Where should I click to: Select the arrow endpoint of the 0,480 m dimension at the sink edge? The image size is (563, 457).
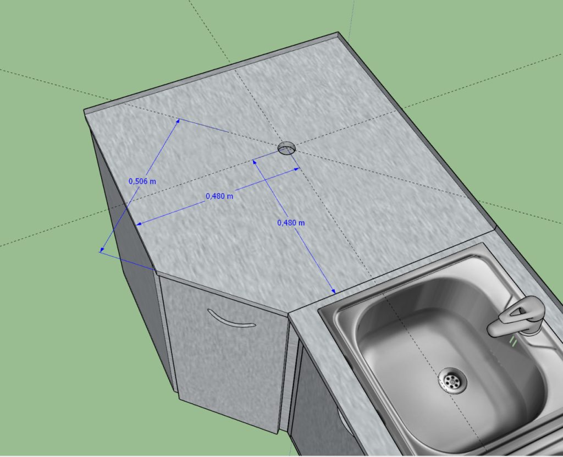click(333, 290)
